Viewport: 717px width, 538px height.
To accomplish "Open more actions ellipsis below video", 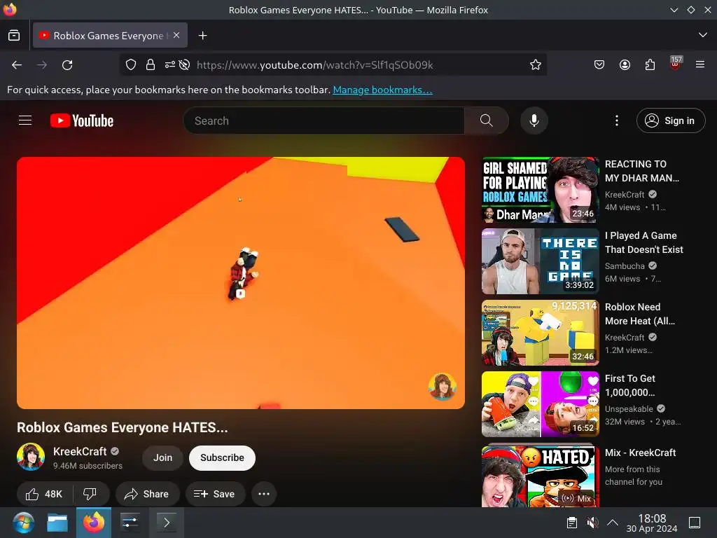I will pos(264,494).
